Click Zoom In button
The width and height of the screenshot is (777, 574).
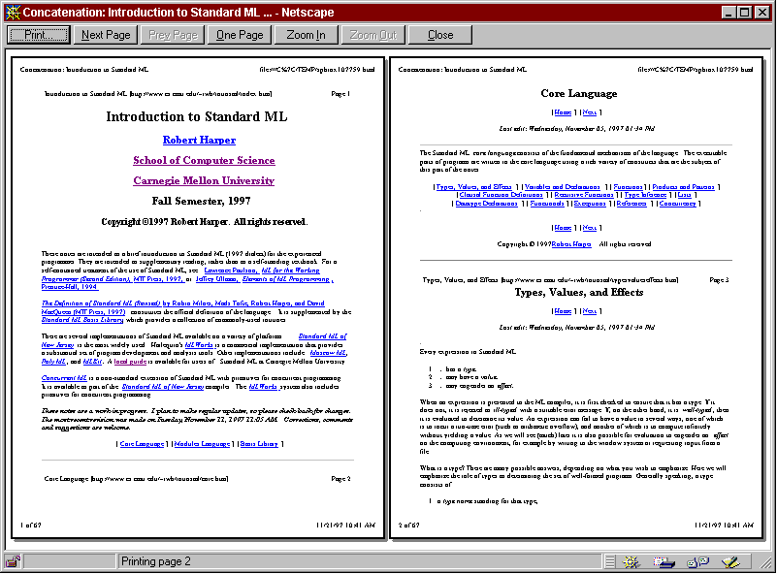tap(307, 35)
